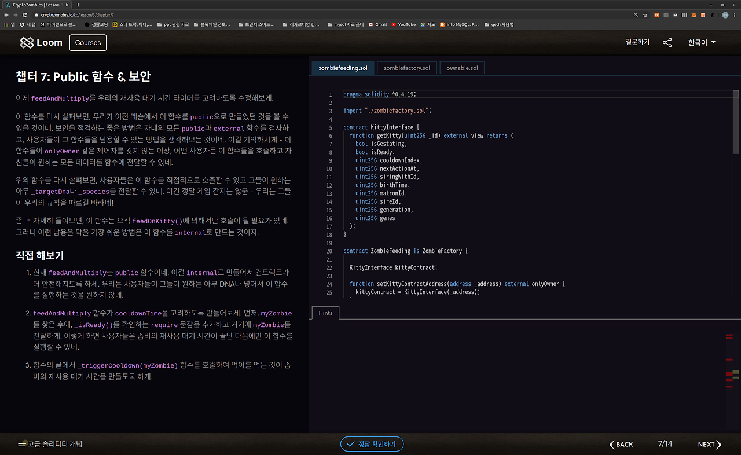The height and width of the screenshot is (455, 741).
Task: Switch to zombiefactory.sol tab
Action: [x=407, y=68]
